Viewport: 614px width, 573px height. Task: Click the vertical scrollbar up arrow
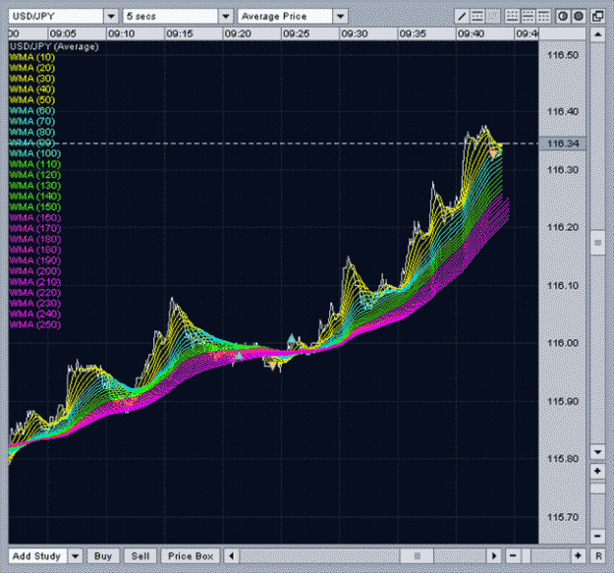click(x=597, y=34)
